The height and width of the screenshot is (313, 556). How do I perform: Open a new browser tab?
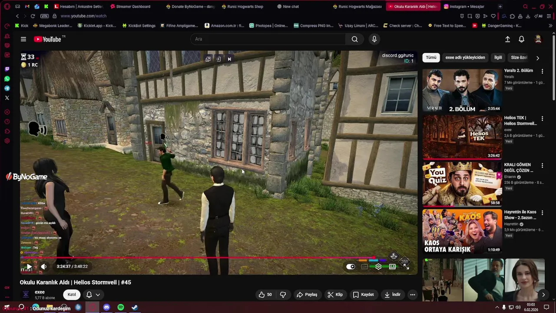(500, 7)
